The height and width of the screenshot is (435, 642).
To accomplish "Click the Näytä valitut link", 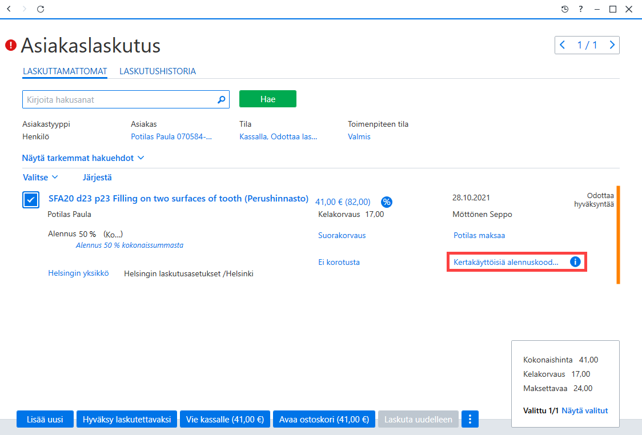I will coord(584,410).
